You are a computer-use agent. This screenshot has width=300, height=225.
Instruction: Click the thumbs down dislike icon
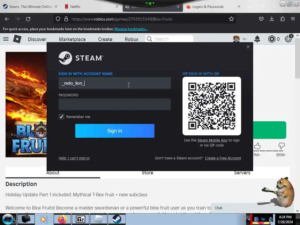[x=282, y=146]
